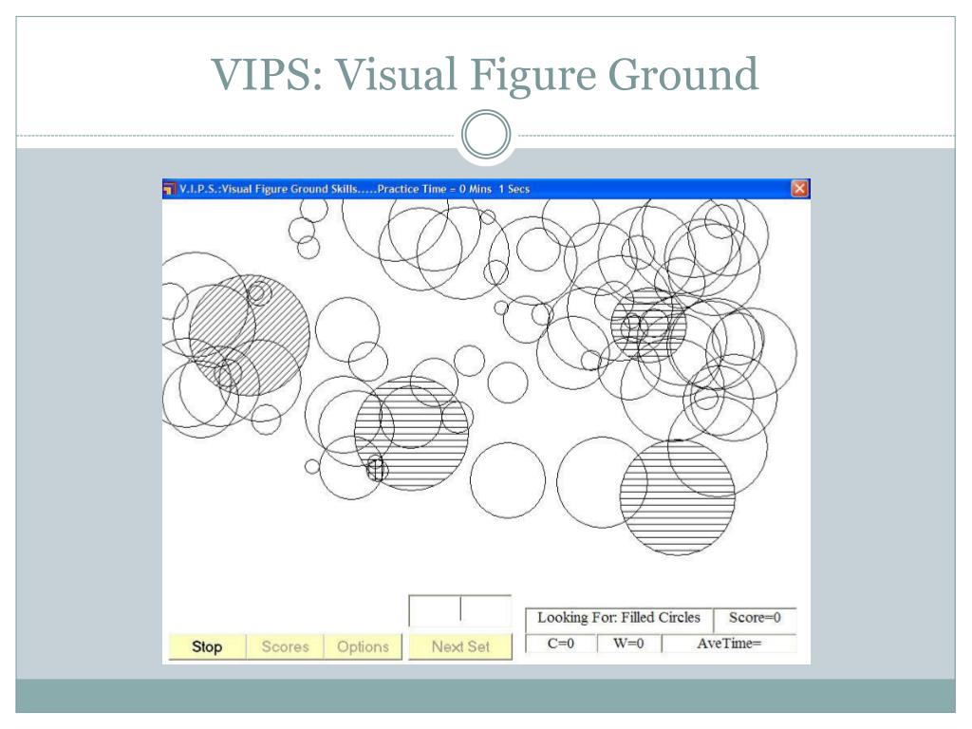The height and width of the screenshot is (729, 972).
Task: Click the slide title "VIPS: Visual Figure Ground"
Action: (485, 74)
